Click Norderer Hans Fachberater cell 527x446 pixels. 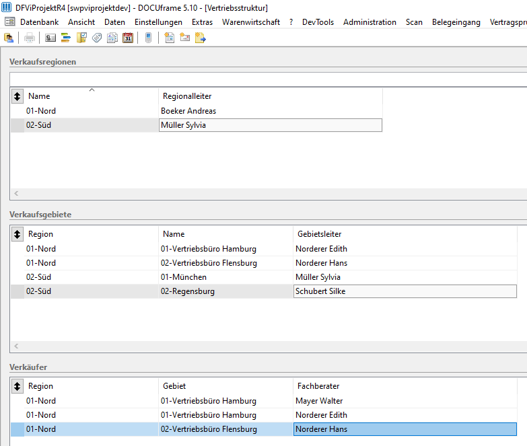tap(405, 429)
